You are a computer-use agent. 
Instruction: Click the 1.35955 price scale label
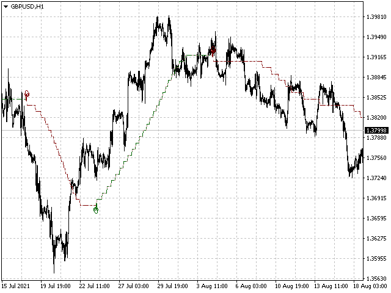[x=376, y=258]
